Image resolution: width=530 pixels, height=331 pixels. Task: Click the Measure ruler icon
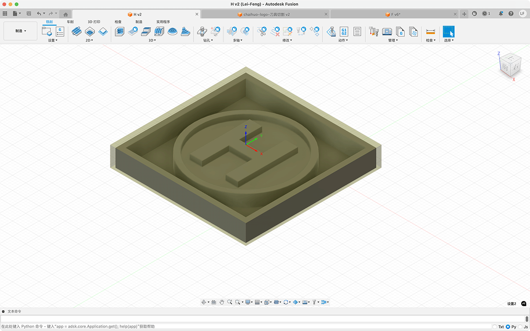[431, 31]
